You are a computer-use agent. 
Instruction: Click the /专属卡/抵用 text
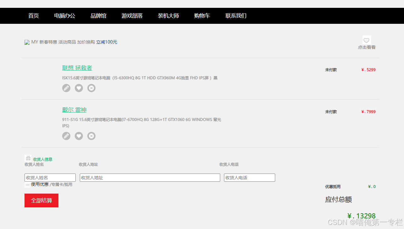coord(61,185)
